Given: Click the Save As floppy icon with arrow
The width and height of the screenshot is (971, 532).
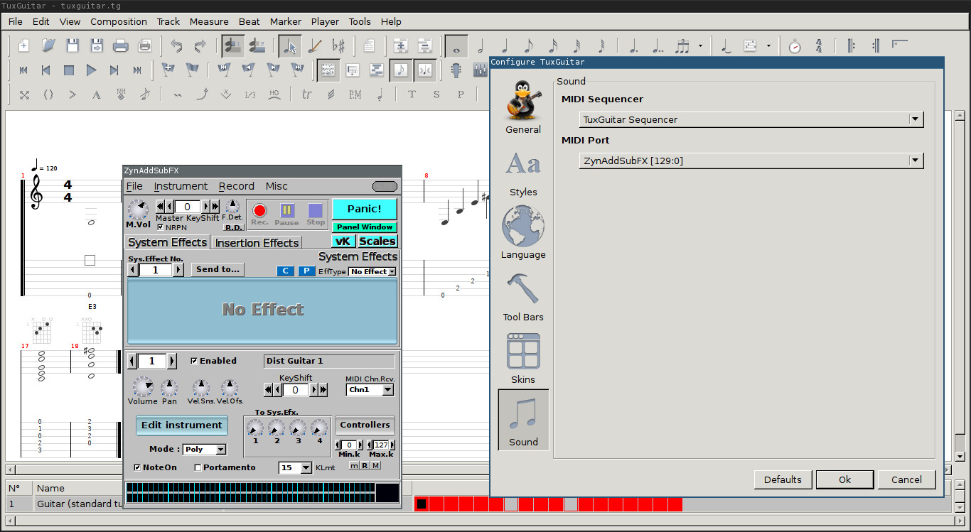Looking at the screenshot, I should pos(97,46).
